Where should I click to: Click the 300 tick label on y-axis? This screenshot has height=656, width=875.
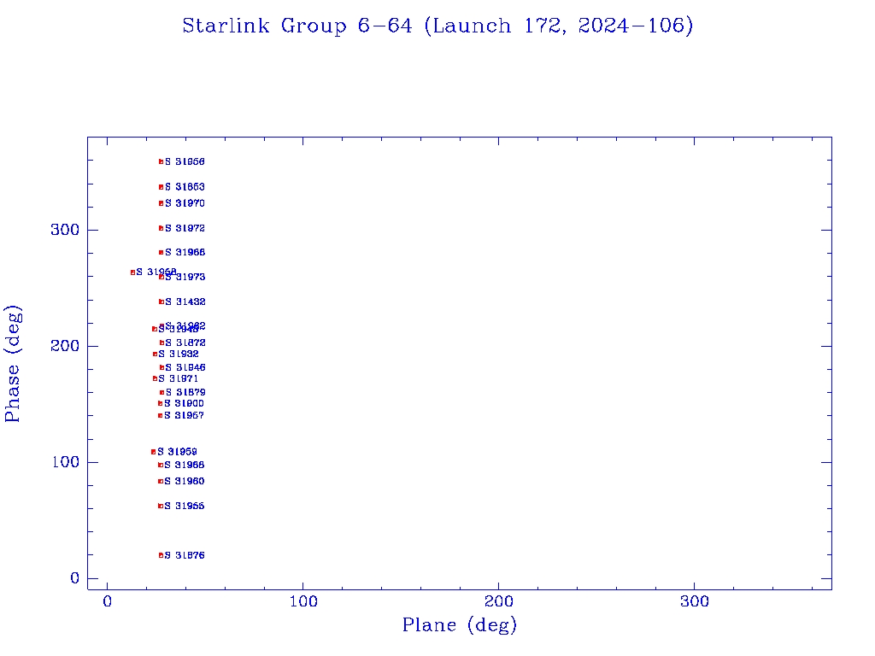tap(64, 230)
